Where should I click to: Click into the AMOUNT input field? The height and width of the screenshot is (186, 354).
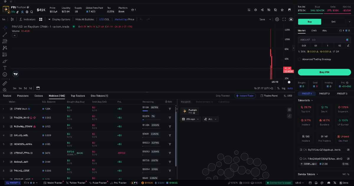click(324, 39)
